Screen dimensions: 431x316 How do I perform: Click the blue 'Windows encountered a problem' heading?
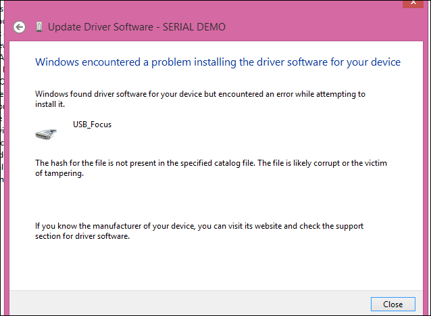point(218,62)
